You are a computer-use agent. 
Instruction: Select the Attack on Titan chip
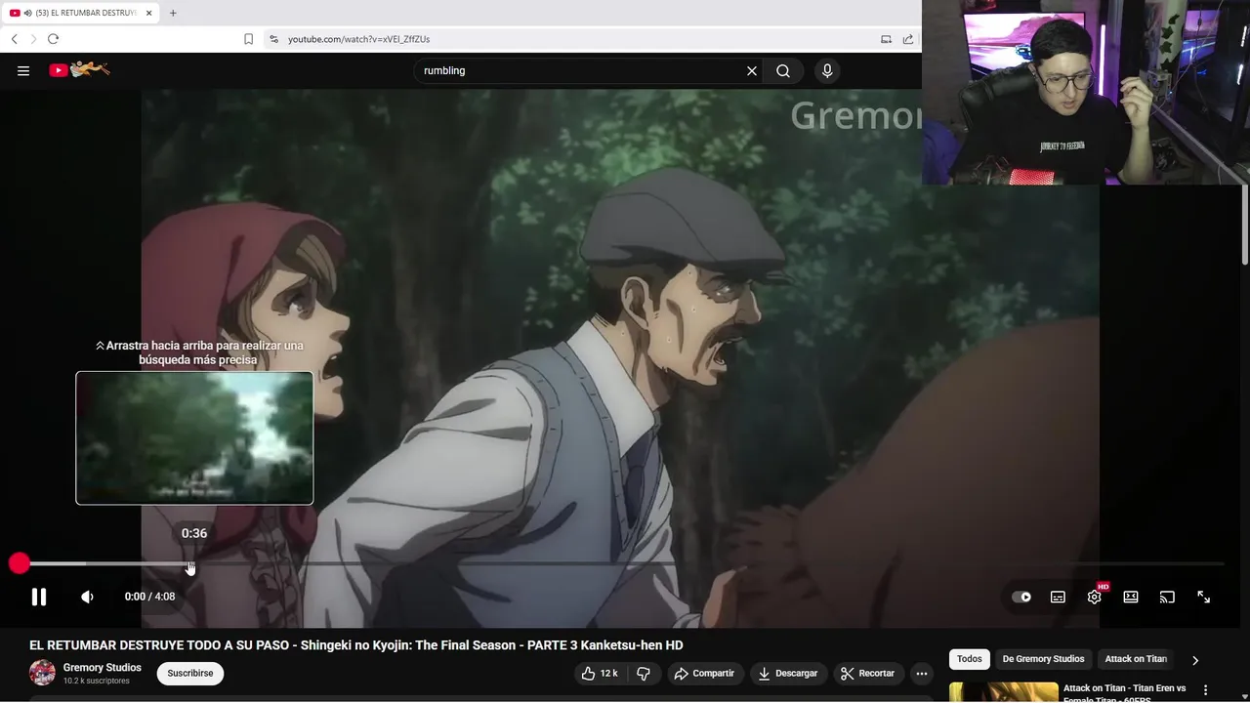point(1136,659)
